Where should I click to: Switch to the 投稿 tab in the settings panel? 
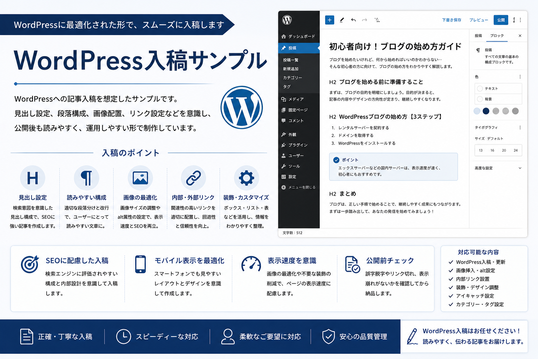coord(478,36)
